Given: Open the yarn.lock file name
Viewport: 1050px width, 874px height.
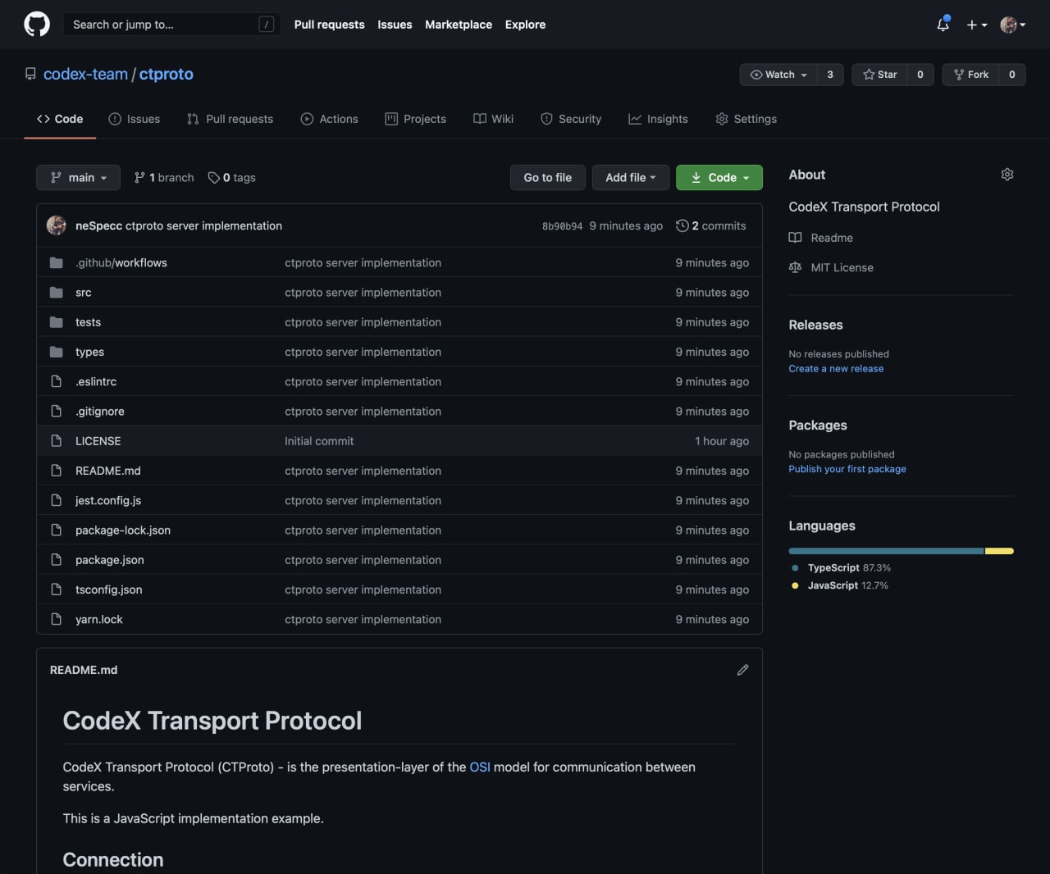Looking at the screenshot, I should [99, 619].
